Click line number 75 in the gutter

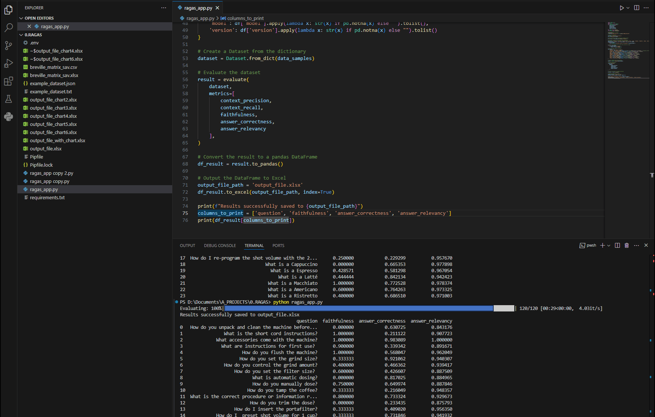click(x=185, y=213)
